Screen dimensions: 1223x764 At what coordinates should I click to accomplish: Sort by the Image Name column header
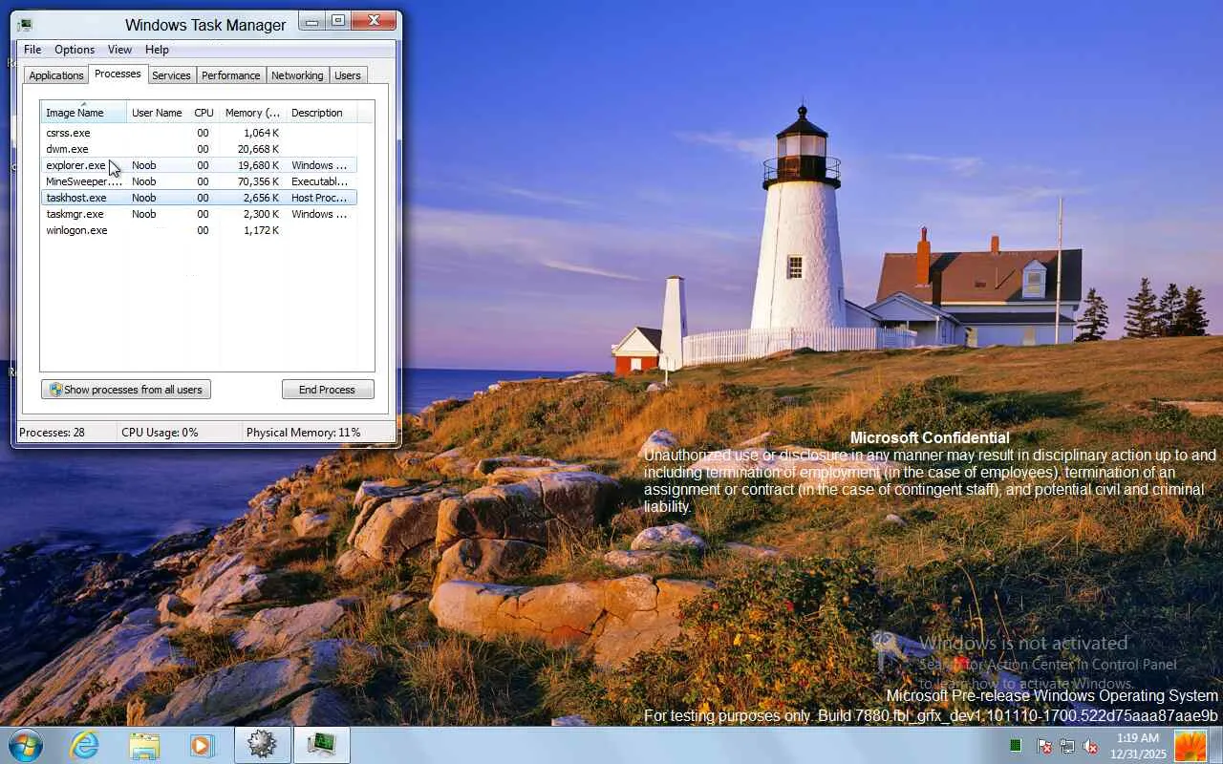tap(83, 113)
